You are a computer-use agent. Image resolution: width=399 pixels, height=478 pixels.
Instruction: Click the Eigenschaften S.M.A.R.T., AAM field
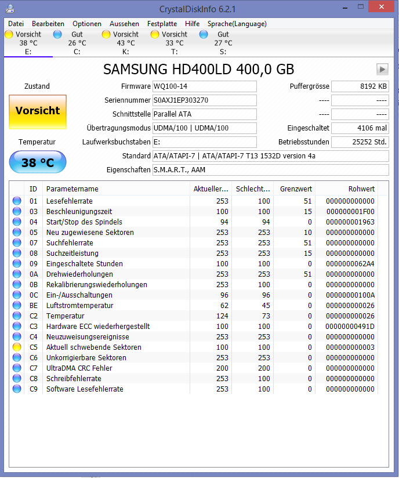click(271, 170)
